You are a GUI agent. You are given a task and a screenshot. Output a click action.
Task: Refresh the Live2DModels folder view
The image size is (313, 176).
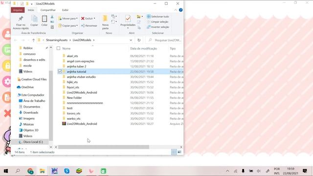[139, 40]
